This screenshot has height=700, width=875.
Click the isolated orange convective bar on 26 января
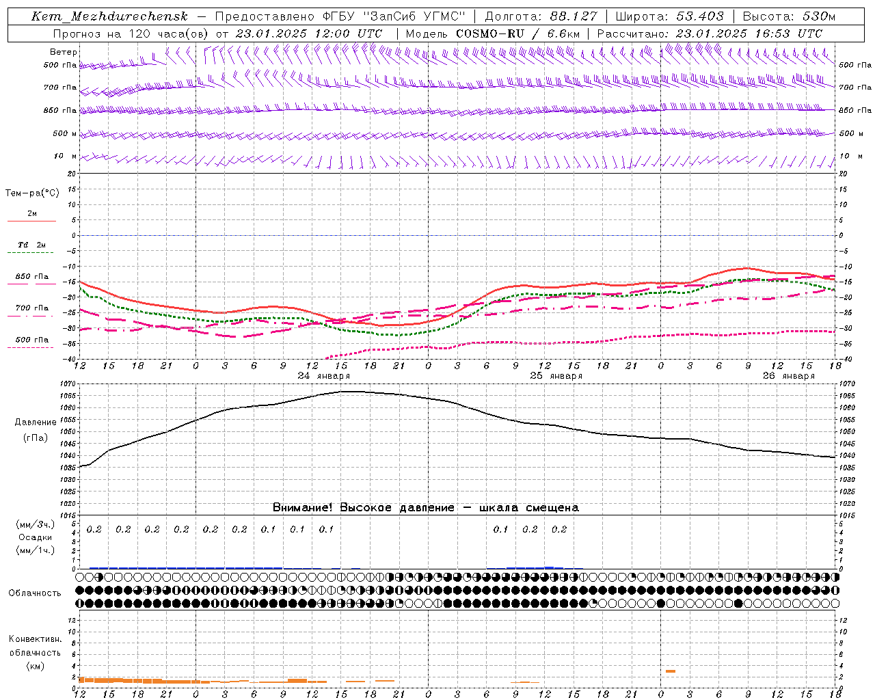671,671
